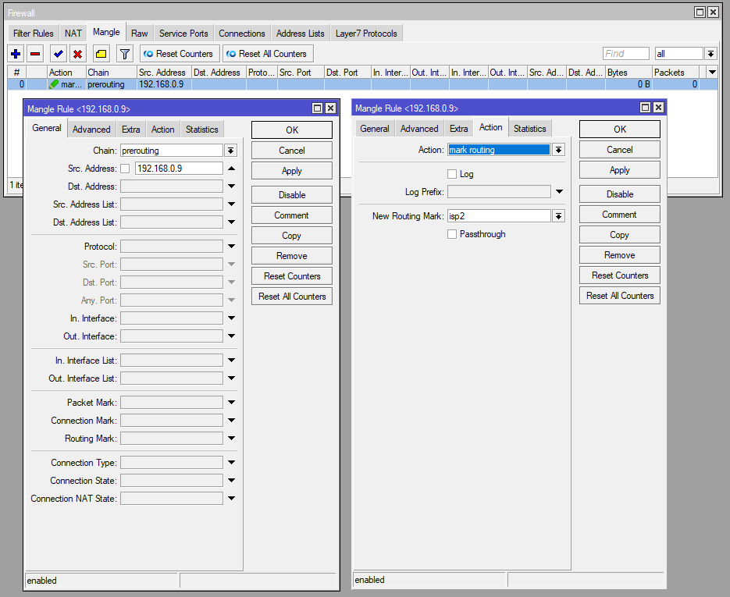Open the Chain dropdown list
The image size is (730, 597).
(231, 151)
